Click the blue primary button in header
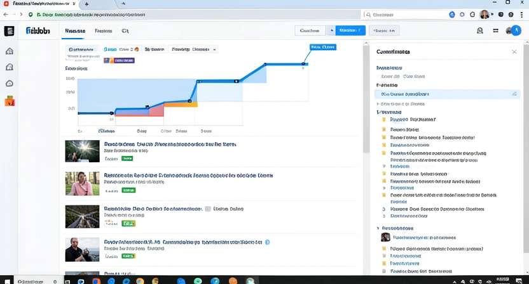The width and height of the screenshot is (529, 284). [x=350, y=30]
